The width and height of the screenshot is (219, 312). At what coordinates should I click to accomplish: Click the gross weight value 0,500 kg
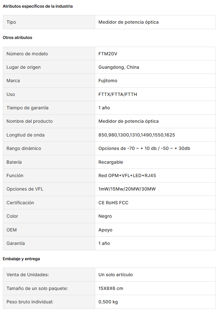click(108, 302)
